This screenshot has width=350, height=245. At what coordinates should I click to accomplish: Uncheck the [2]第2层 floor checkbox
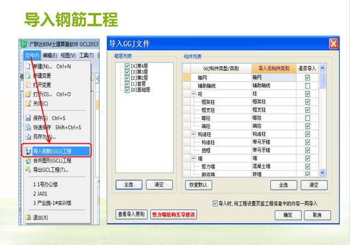(x=127, y=78)
